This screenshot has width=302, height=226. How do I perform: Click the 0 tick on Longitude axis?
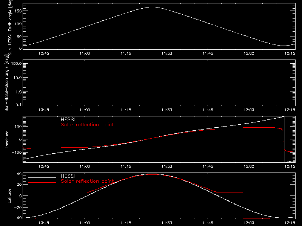20,139
